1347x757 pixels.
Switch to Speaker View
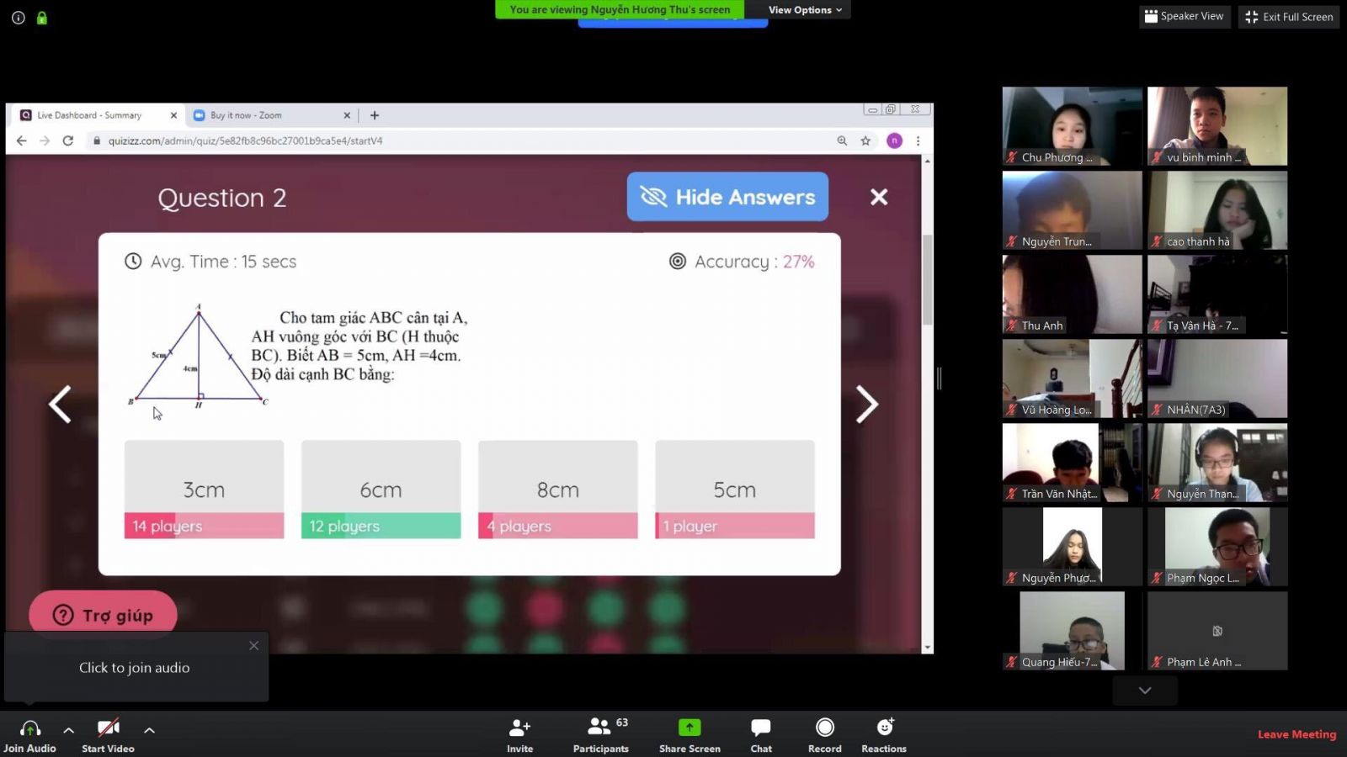1185,17
